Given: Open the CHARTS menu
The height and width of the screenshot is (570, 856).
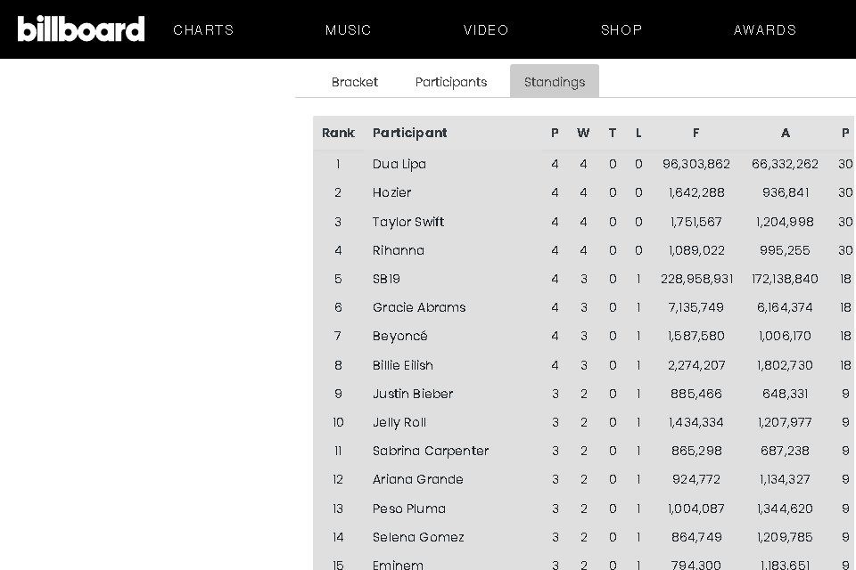Looking at the screenshot, I should tap(203, 30).
